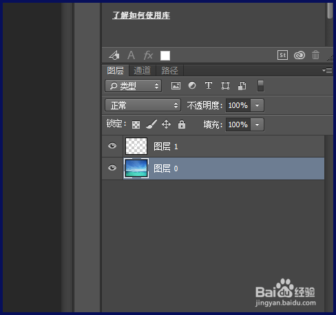Click the library trash delete icon
Viewport: 336px width, 315px height.
coord(315,55)
